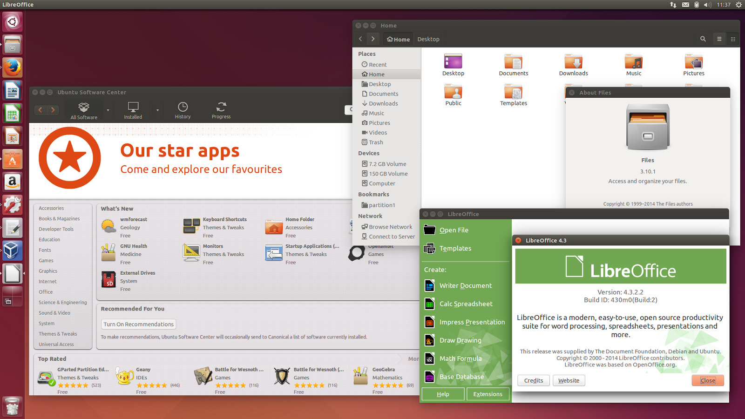The height and width of the screenshot is (419, 745).
Task: Start an Impress Presentation
Action: click(472, 322)
